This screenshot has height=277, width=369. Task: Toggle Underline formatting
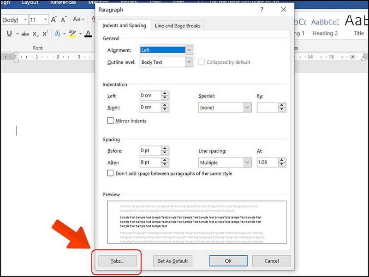click(x=10, y=33)
